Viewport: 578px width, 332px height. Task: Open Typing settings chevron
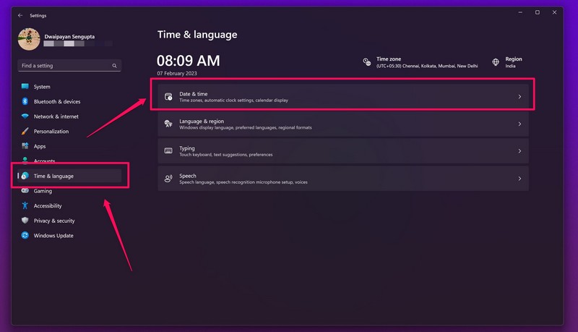519,151
